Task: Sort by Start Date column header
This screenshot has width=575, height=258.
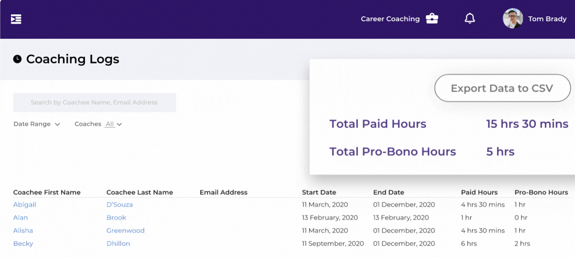Action: [319, 192]
